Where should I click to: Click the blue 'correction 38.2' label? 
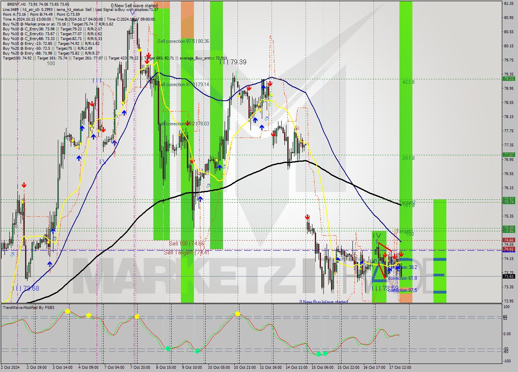tap(402, 267)
